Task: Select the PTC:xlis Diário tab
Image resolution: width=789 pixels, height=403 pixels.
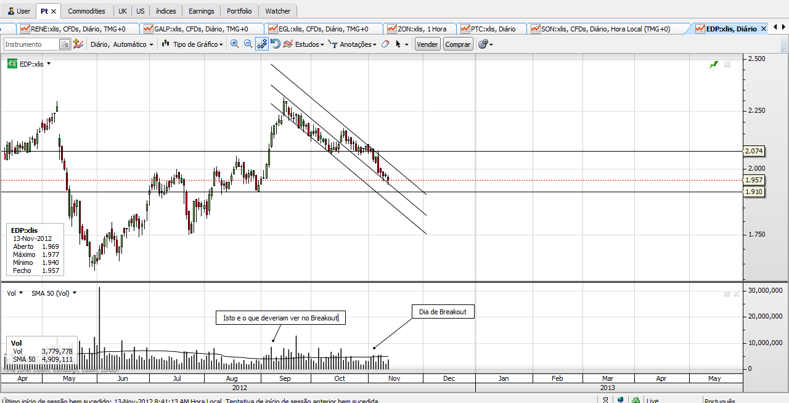Action: [x=491, y=29]
